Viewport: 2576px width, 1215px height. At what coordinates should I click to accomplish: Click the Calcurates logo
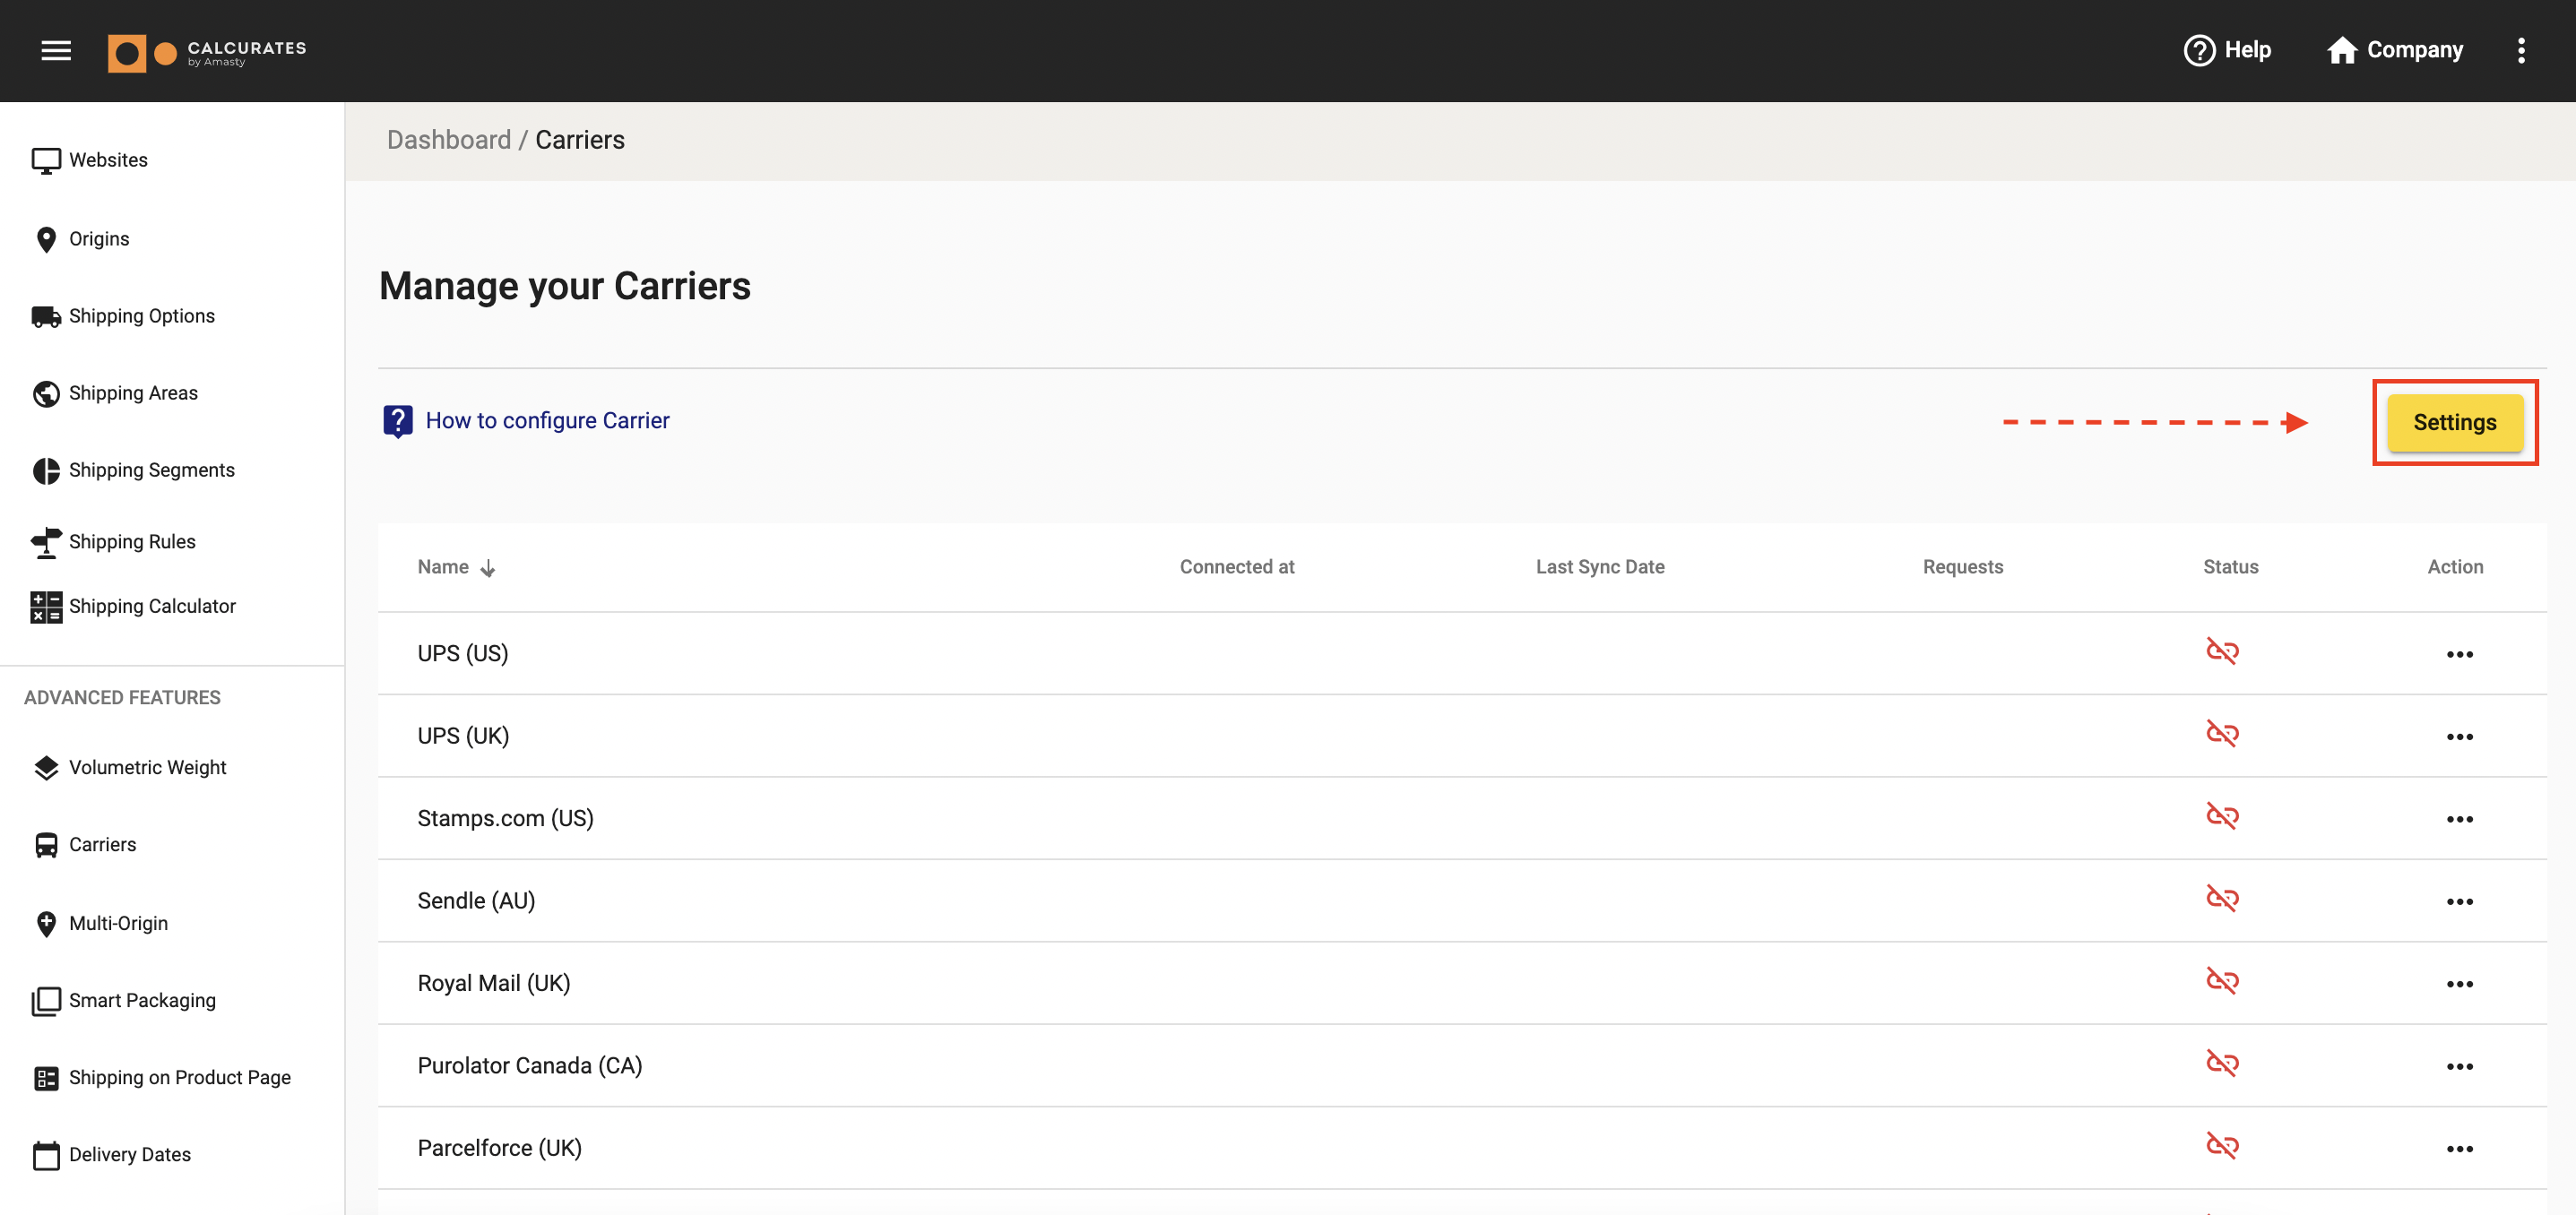click(x=207, y=52)
